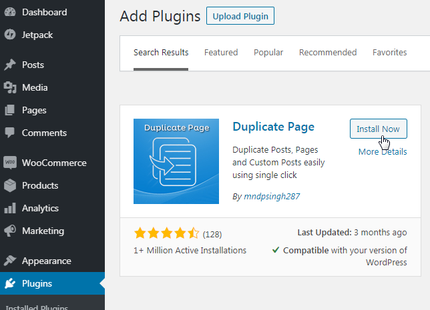Click the Analytics bar chart icon

(10, 208)
